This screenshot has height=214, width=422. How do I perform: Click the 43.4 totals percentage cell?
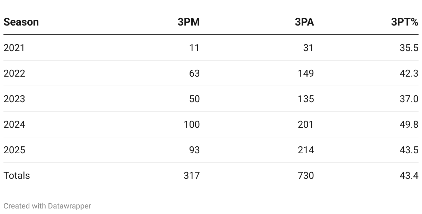point(409,175)
